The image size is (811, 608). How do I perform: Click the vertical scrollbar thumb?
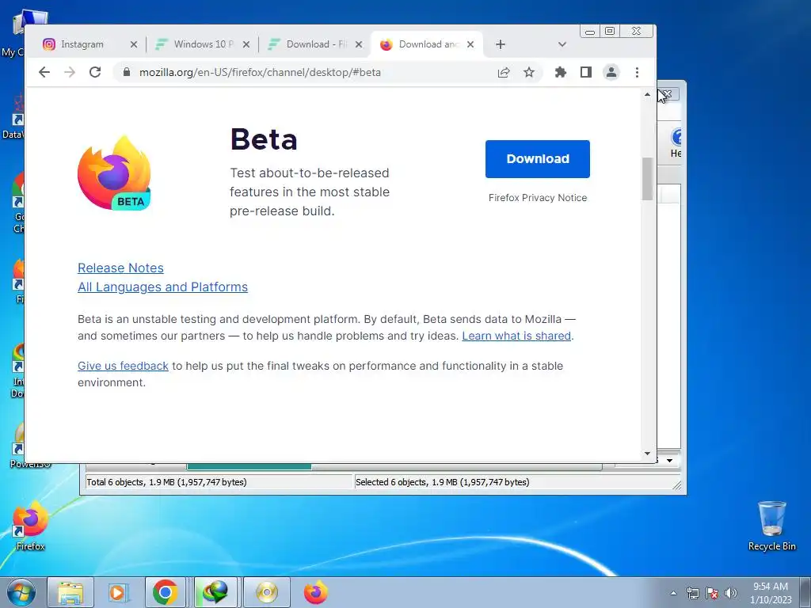648,179
